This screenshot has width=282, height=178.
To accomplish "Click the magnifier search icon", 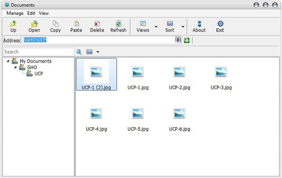I will point(79,52).
